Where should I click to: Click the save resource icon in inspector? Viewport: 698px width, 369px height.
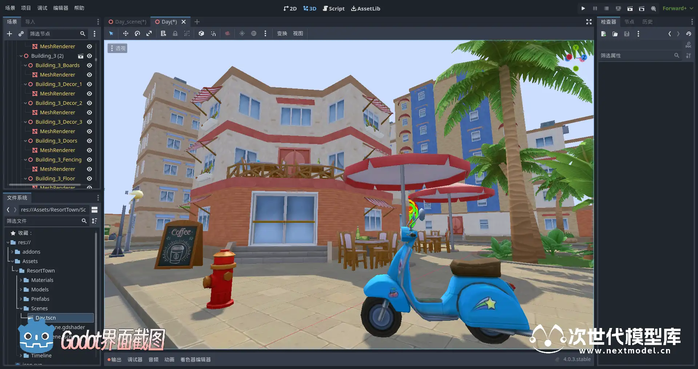[x=627, y=34]
